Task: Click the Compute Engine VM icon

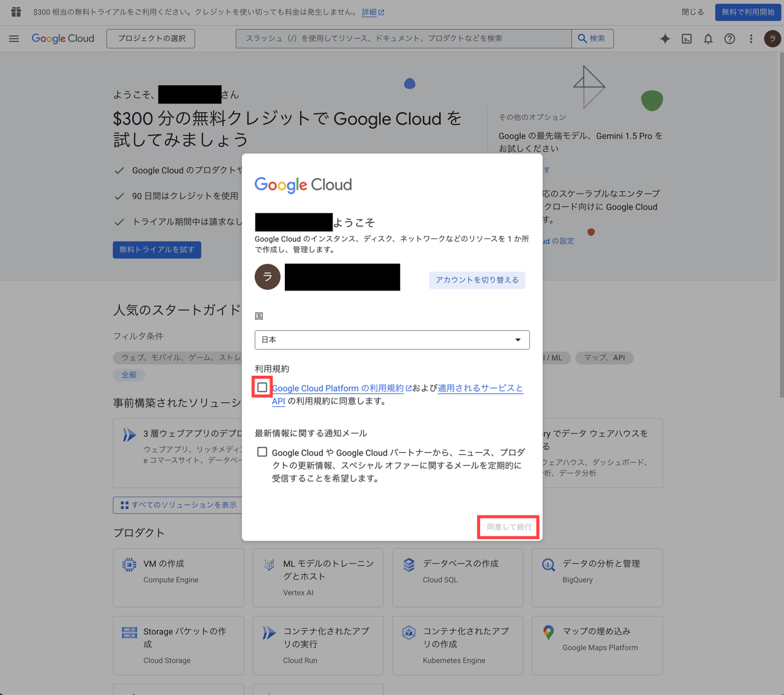Action: point(129,564)
